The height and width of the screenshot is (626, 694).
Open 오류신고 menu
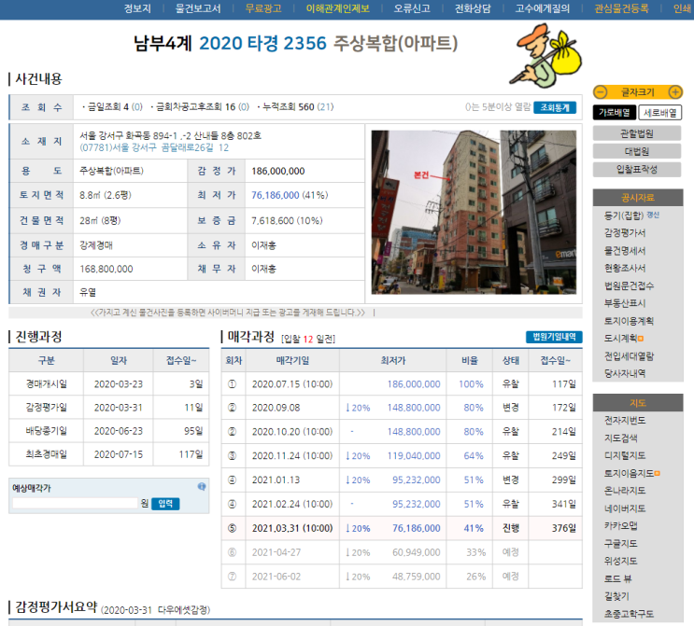pos(412,8)
